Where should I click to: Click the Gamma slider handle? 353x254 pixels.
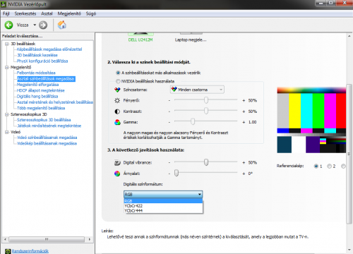click(x=193, y=121)
